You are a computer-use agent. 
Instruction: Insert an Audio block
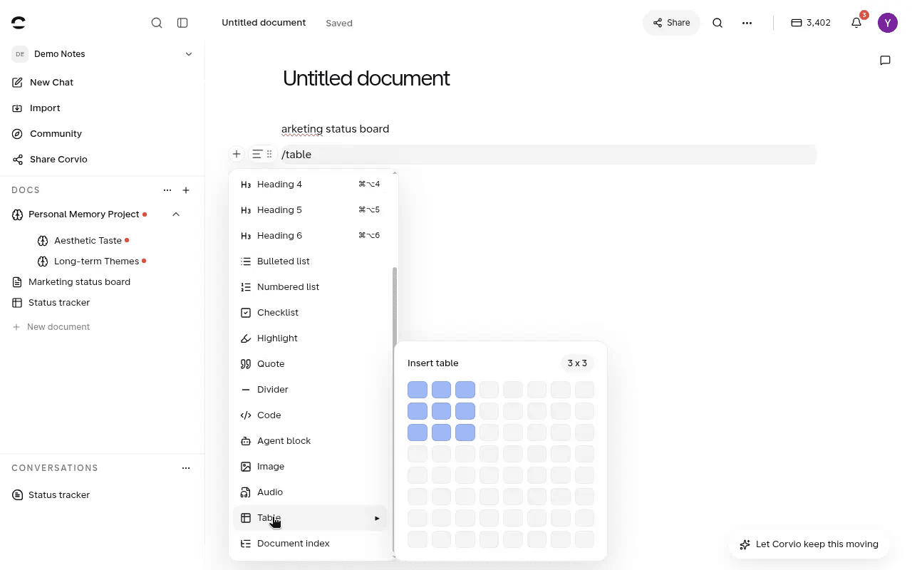point(311,492)
